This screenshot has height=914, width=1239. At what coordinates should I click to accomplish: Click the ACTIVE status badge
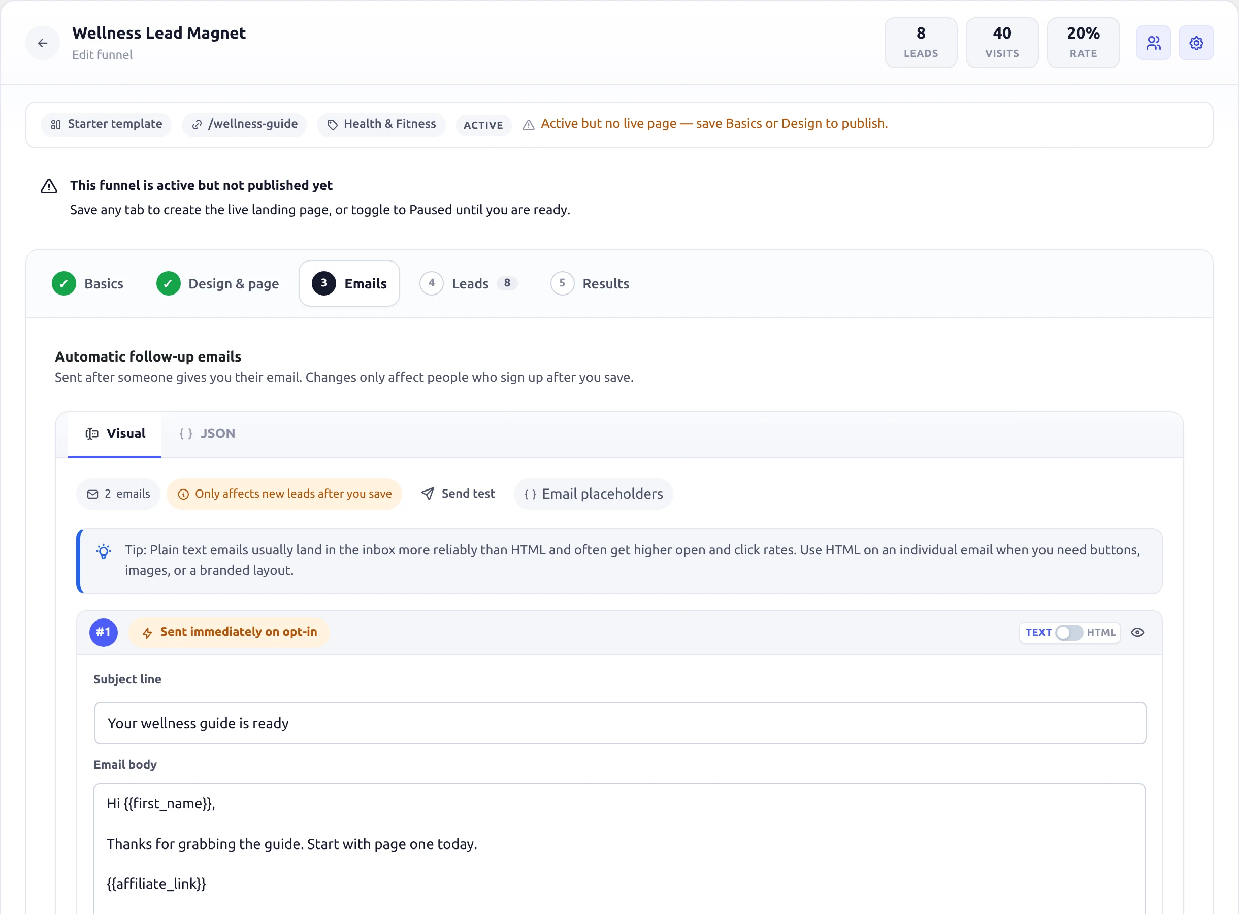coord(483,125)
